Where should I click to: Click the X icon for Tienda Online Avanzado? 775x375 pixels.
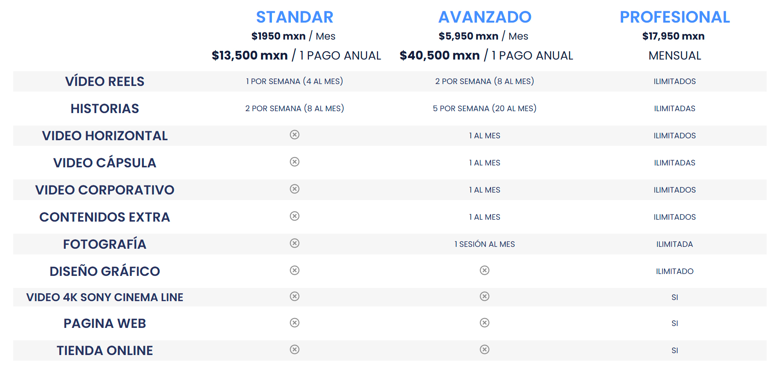click(x=485, y=349)
